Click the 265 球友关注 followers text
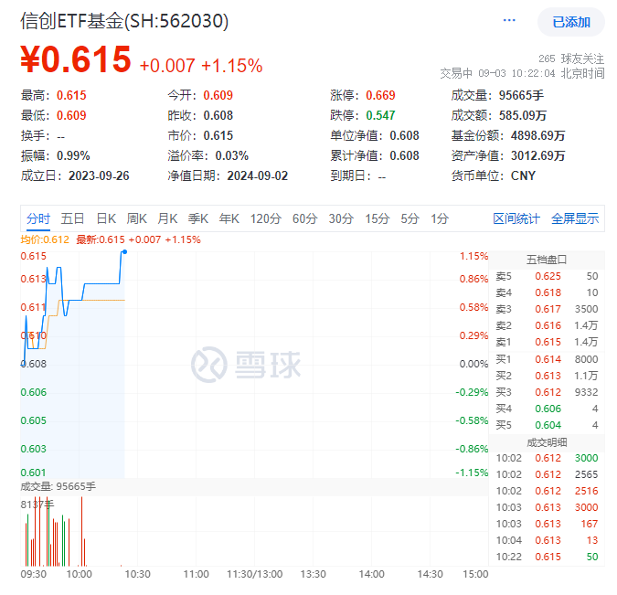617x595 pixels. tap(571, 59)
